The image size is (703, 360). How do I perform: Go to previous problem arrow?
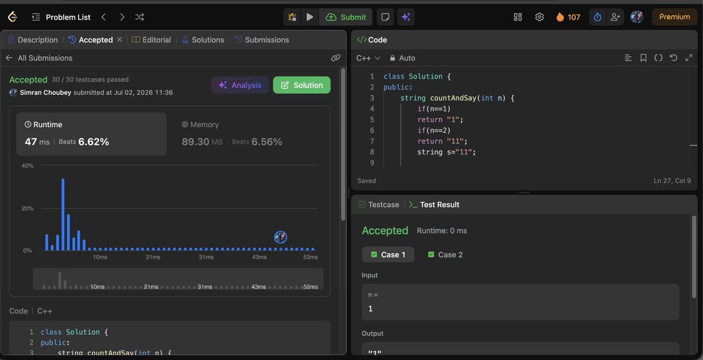[x=104, y=17]
